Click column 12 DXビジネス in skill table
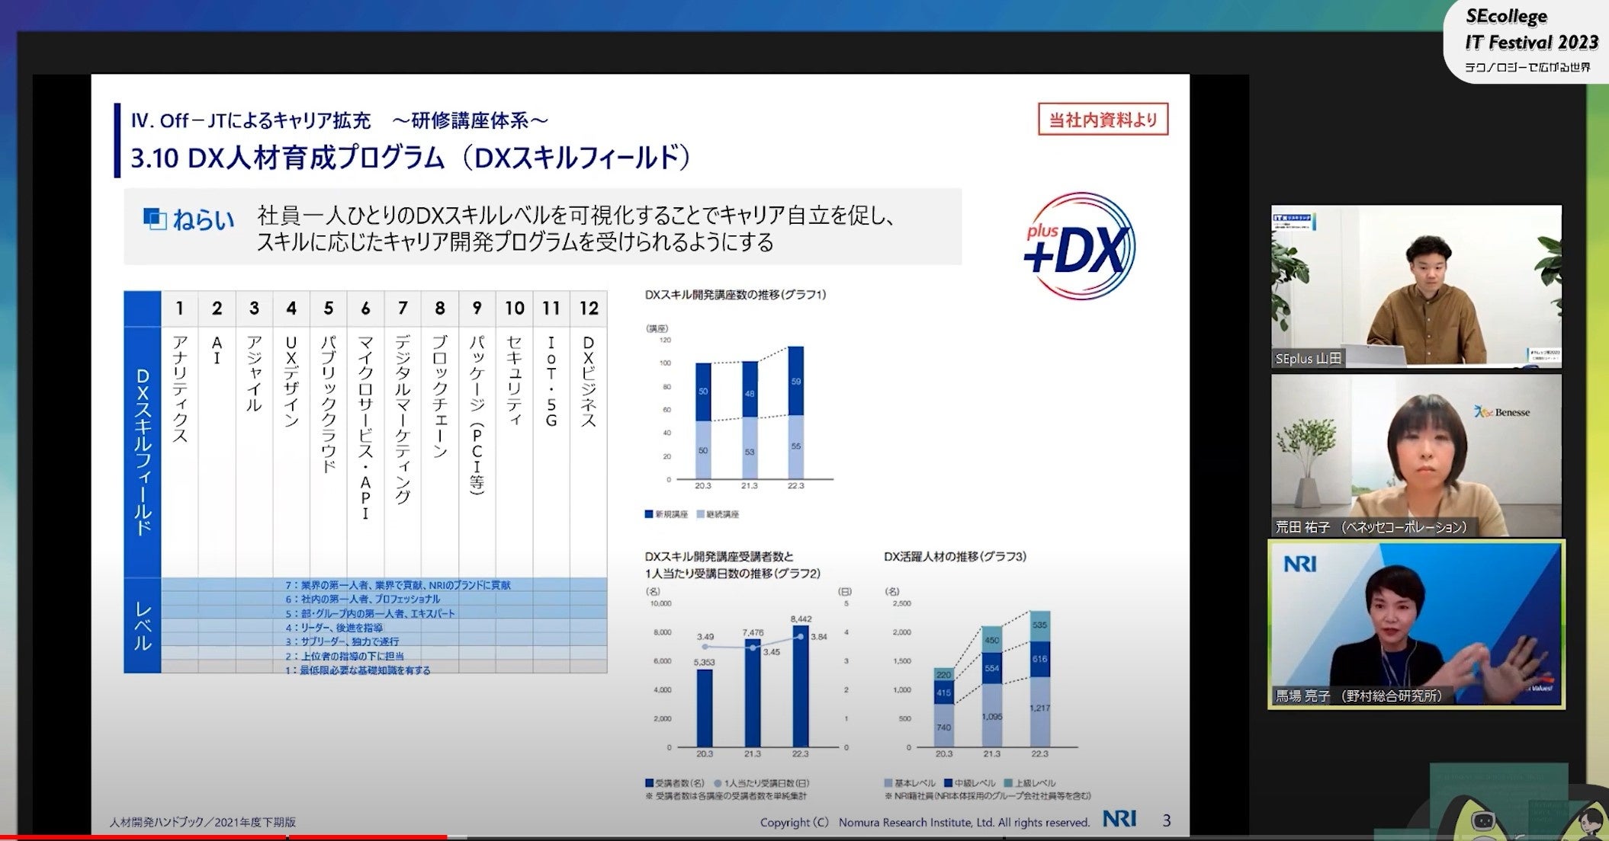The height and width of the screenshot is (841, 1609). [x=588, y=381]
